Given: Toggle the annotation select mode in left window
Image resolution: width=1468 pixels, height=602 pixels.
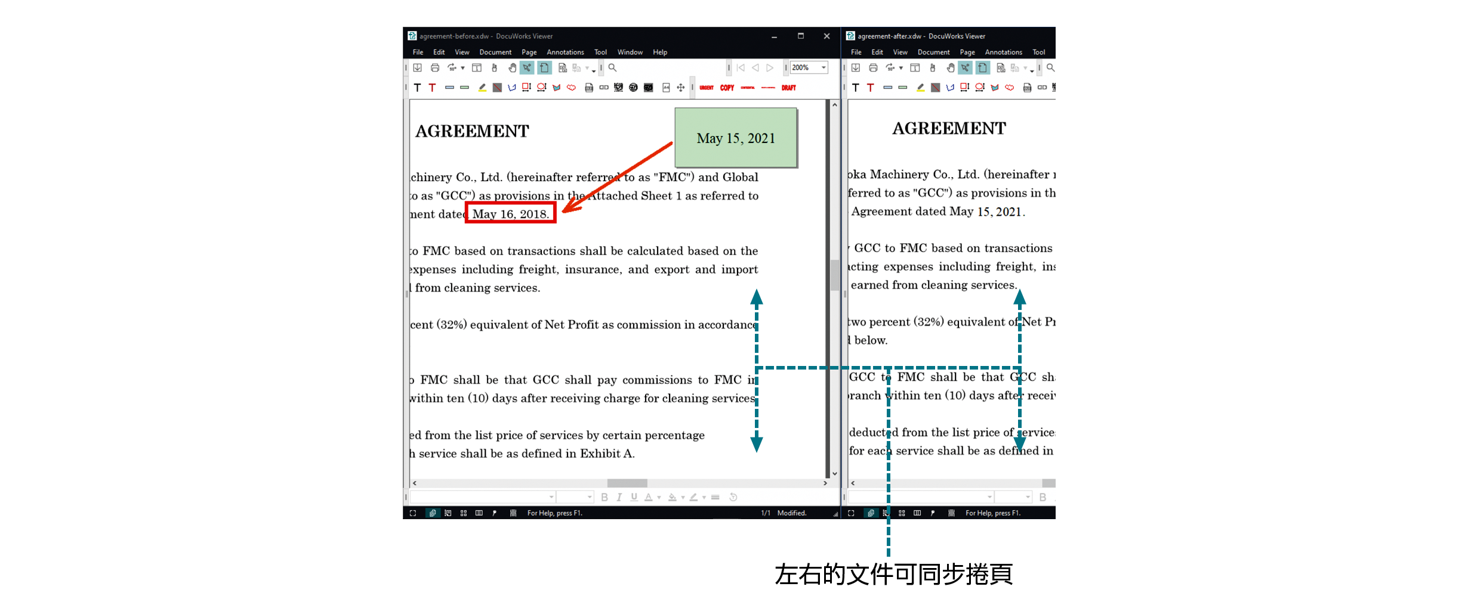Looking at the screenshot, I should click(x=527, y=68).
